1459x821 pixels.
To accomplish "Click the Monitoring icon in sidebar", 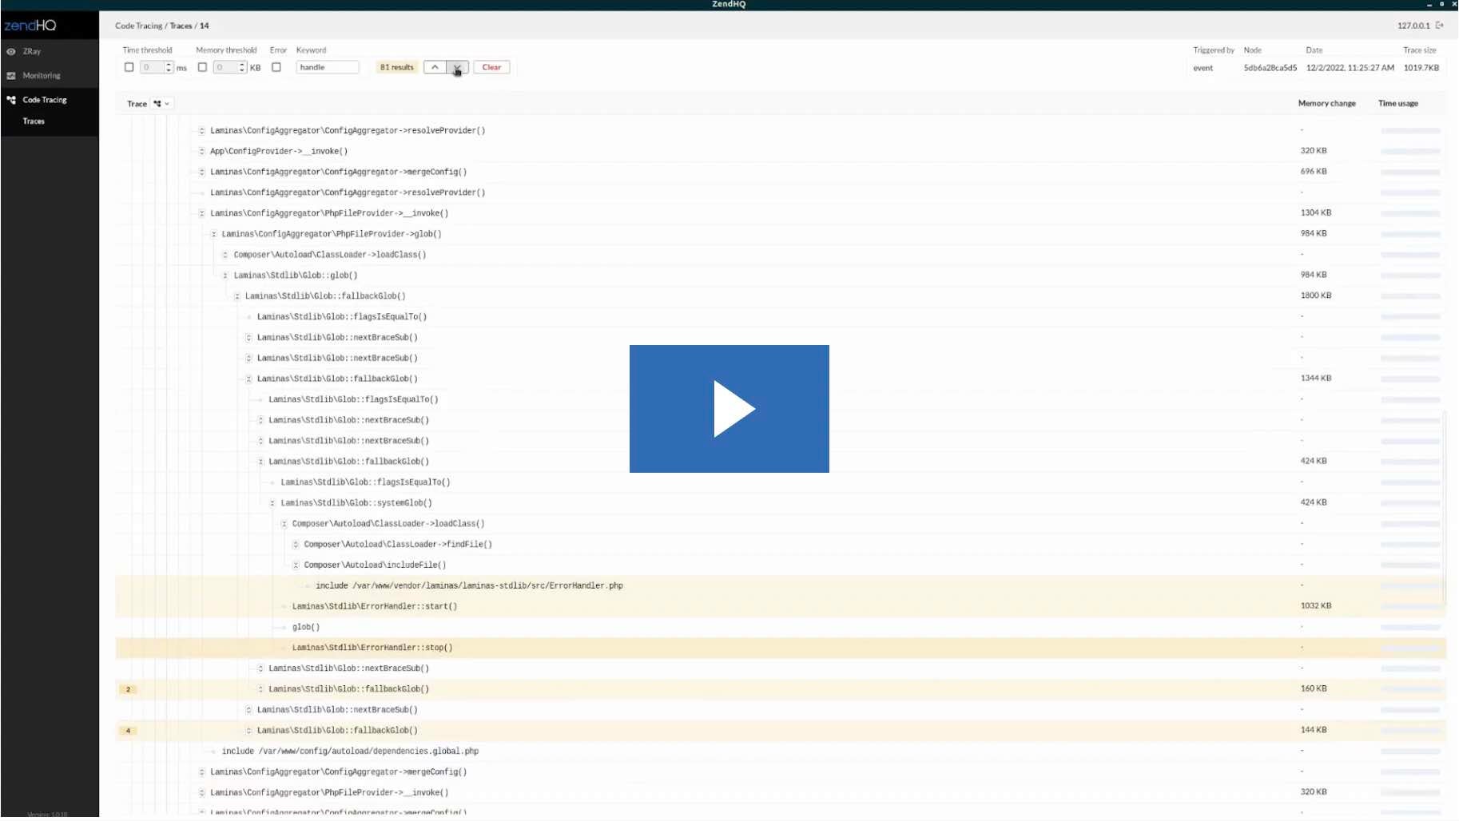I will click(x=11, y=76).
